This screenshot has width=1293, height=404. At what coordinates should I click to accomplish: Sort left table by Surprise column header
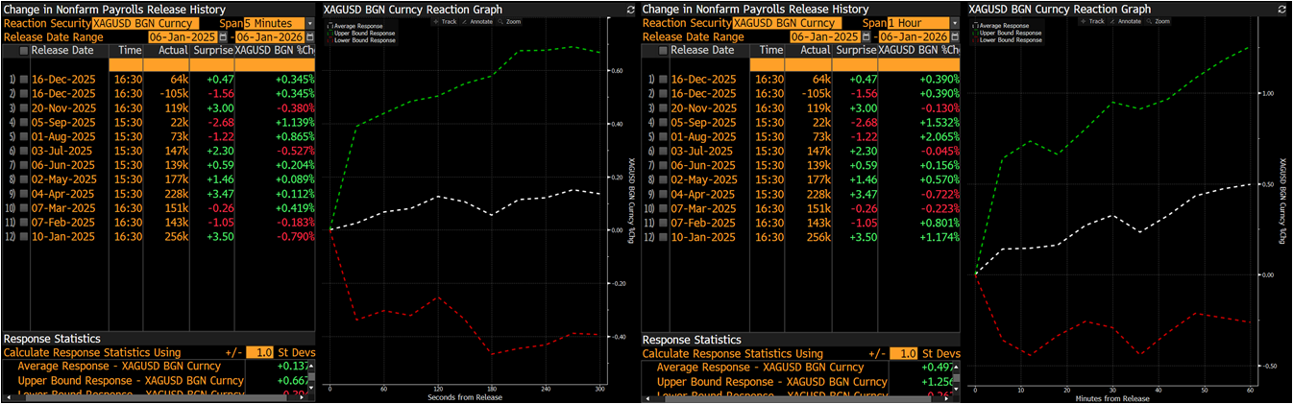click(211, 50)
